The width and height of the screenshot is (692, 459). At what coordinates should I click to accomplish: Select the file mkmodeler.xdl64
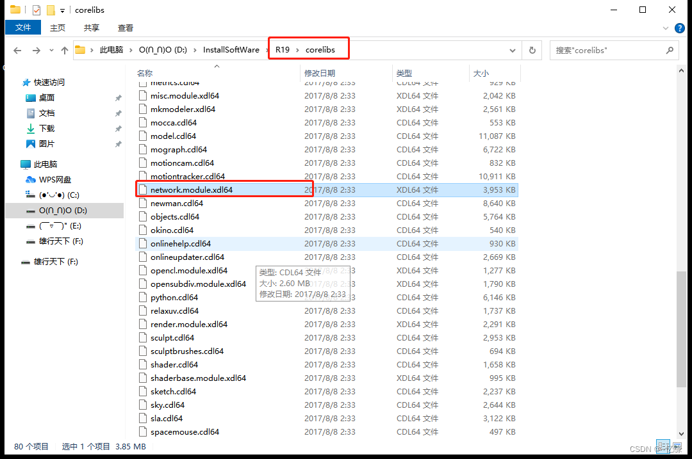coord(327,109)
